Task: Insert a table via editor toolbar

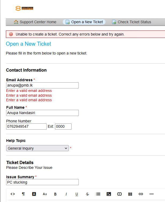Action: point(130,194)
